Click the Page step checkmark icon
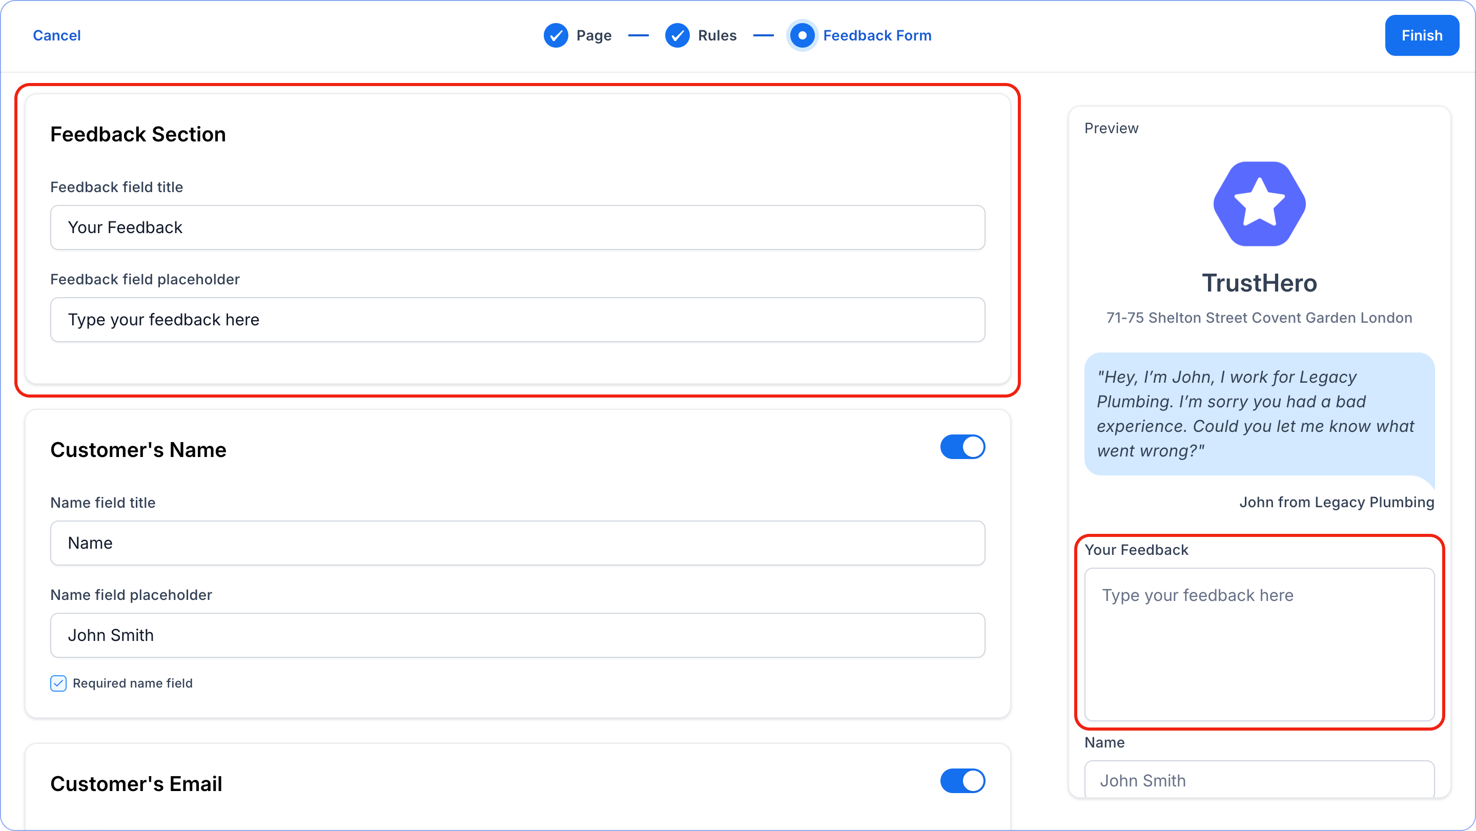 coord(555,35)
